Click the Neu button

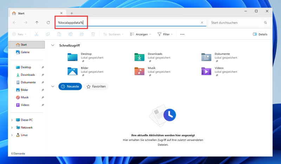[x=19, y=34]
